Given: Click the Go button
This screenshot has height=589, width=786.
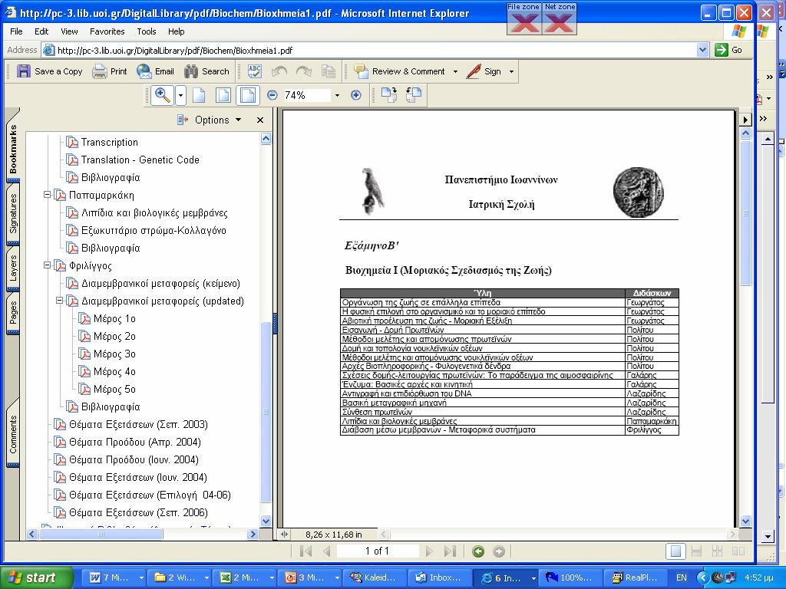Looking at the screenshot, I should [729, 50].
